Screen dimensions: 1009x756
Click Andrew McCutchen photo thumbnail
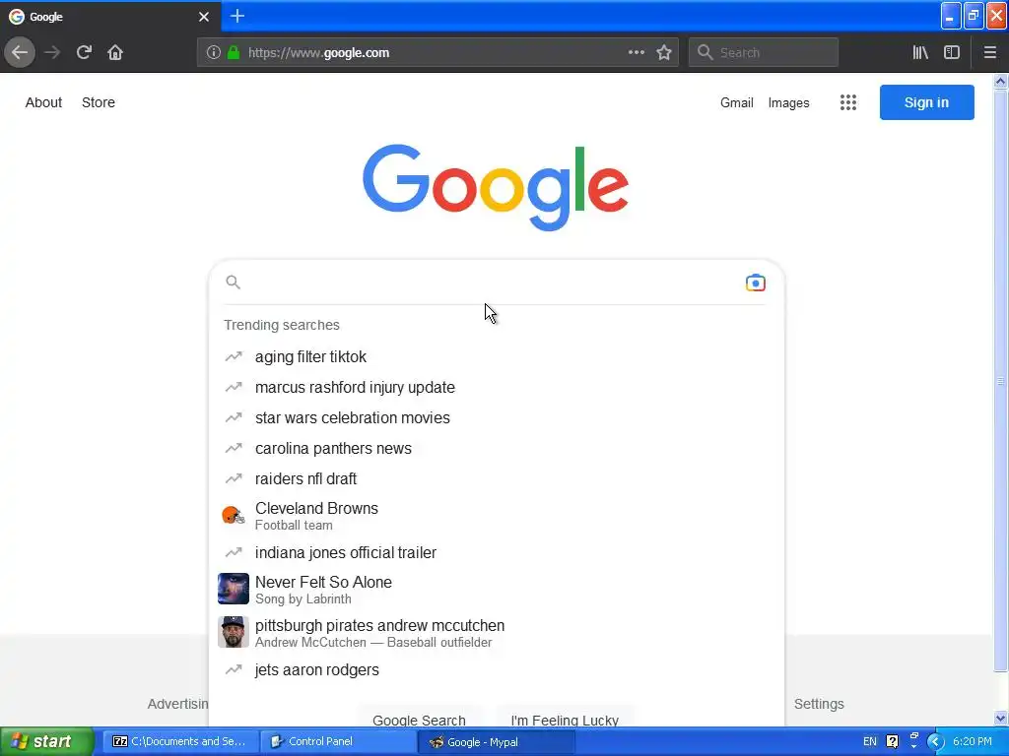(x=233, y=632)
